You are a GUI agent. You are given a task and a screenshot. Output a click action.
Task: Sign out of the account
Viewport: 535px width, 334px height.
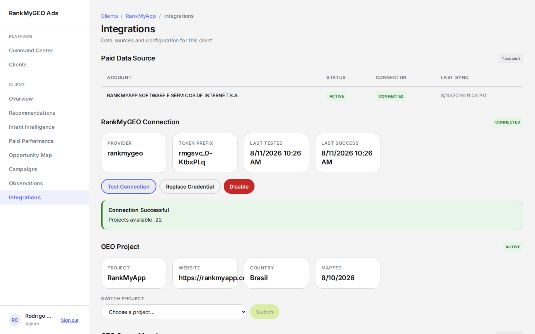(x=69, y=320)
